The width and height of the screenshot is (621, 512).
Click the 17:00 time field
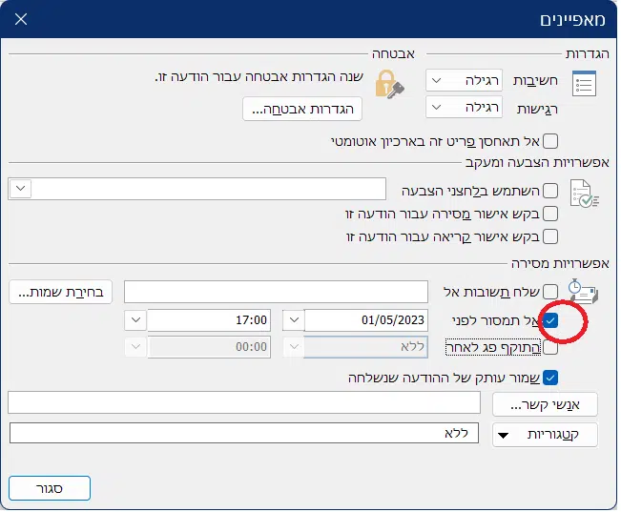pyautogui.click(x=209, y=320)
